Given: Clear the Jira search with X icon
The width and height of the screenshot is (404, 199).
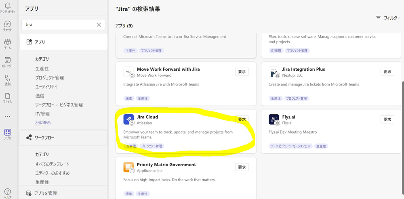Looking at the screenshot, I should point(99,25).
